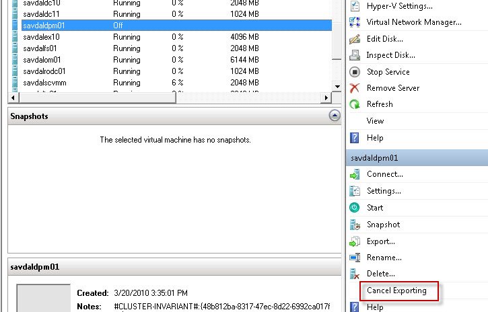The width and height of the screenshot is (488, 312).
Task: Click the Hyper-V Settings icon
Action: 355,5
